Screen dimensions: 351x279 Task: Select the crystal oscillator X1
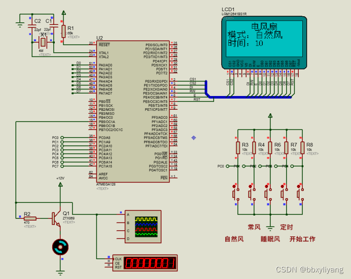[x=43, y=42]
